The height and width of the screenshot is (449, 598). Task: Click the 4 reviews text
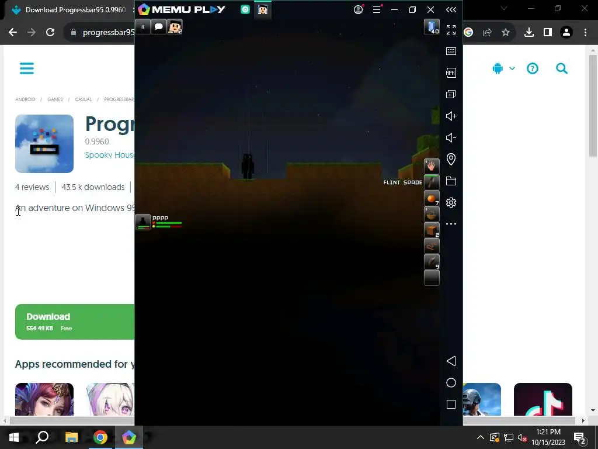click(x=32, y=187)
